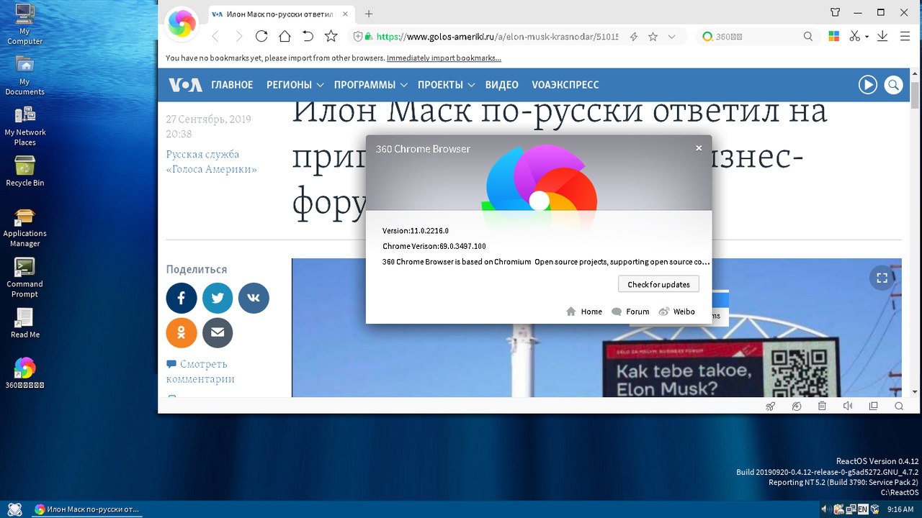Mute page sound via speaker icon

point(848,406)
